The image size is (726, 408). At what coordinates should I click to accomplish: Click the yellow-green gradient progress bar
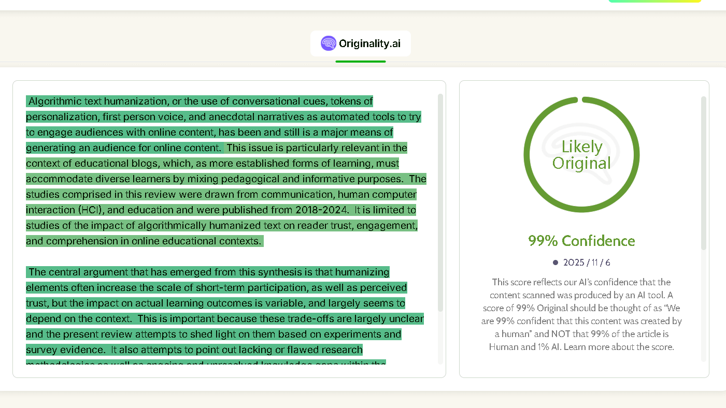pyautogui.click(x=654, y=2)
